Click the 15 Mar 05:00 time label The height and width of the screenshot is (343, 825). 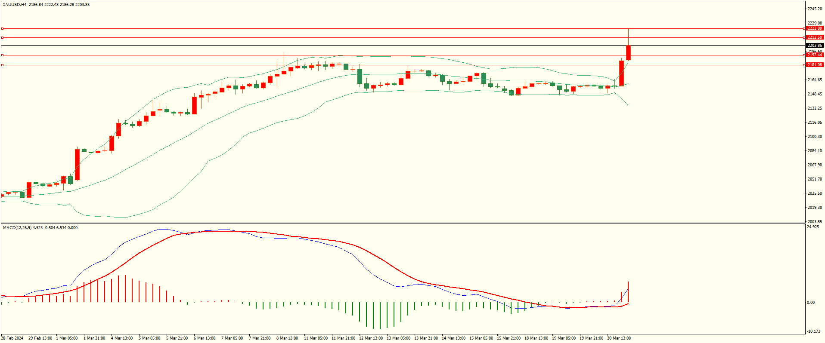tap(481, 338)
